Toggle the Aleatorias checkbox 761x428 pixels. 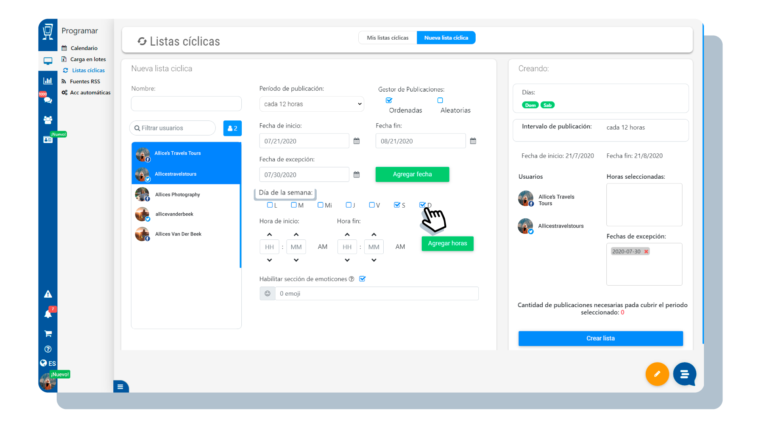(440, 100)
